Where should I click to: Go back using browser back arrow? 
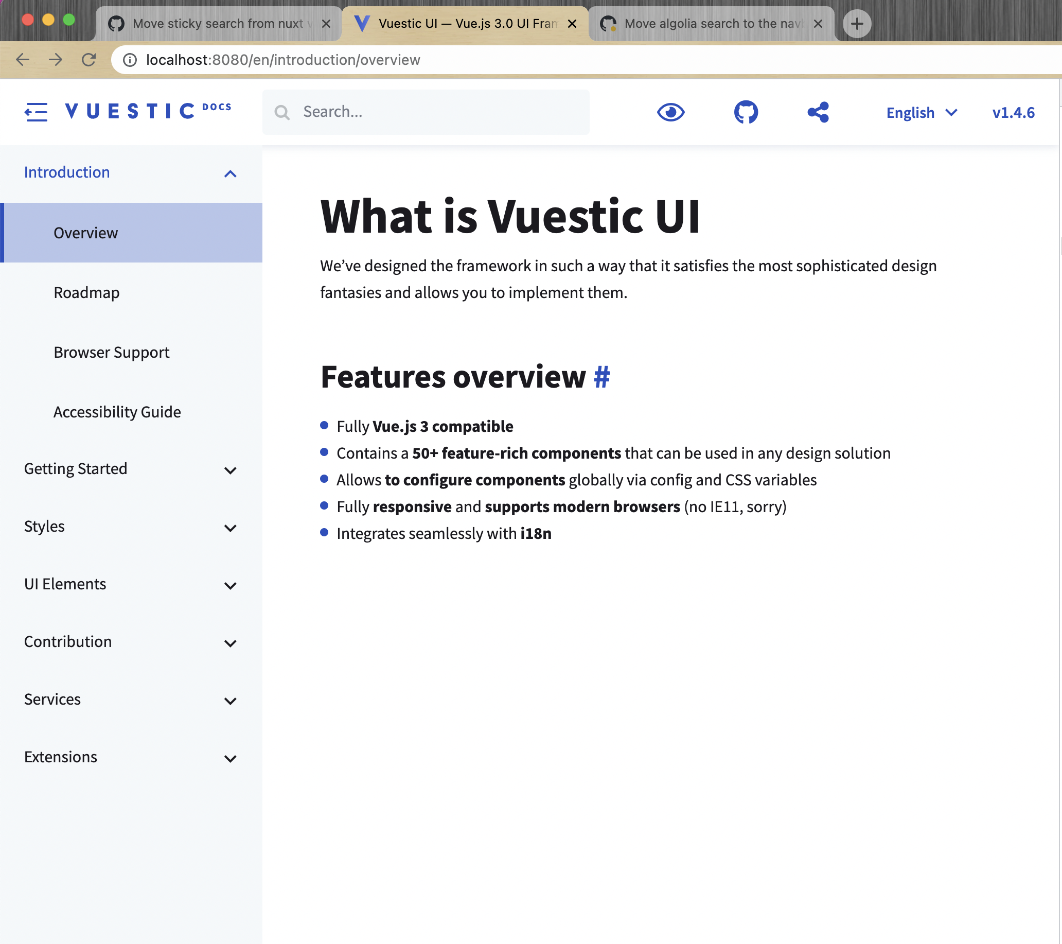coord(23,60)
